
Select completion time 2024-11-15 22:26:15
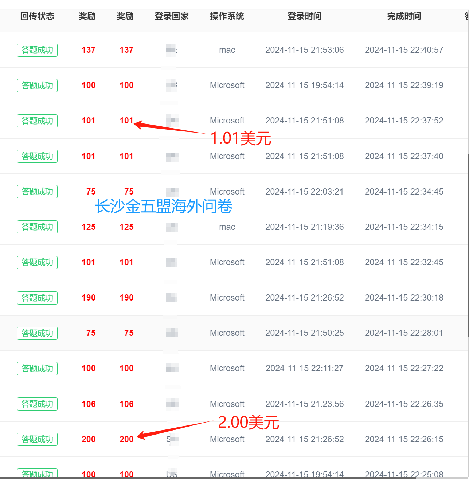click(404, 439)
